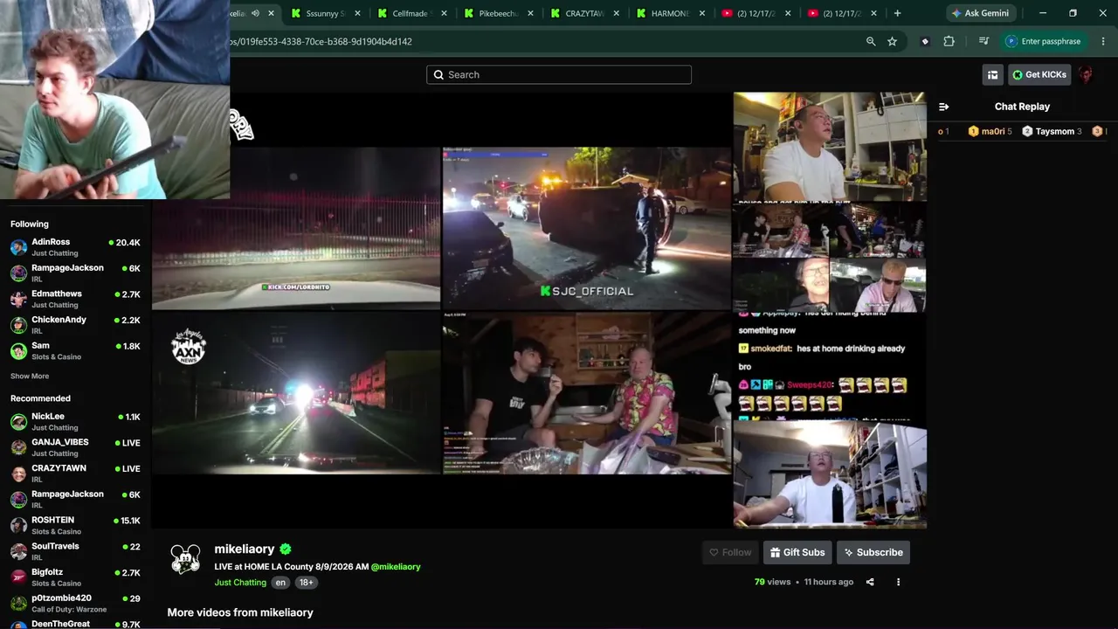
Task: Open RampageJackson under Following
Action: tap(75, 273)
